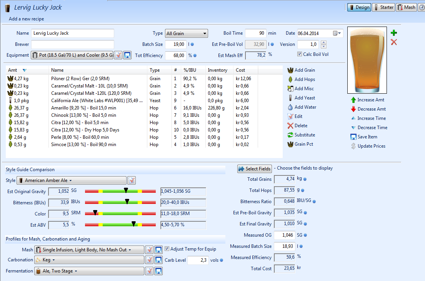Viewport: 425px width, 281px height.
Task: Click the Add Water drop icon
Action: pyautogui.click(x=290, y=107)
